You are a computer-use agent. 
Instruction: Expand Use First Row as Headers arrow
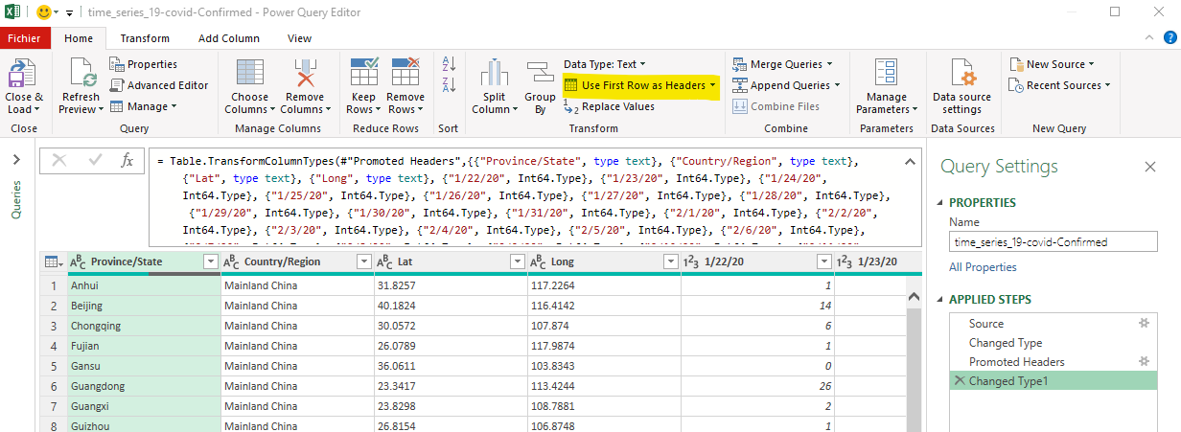[713, 85]
